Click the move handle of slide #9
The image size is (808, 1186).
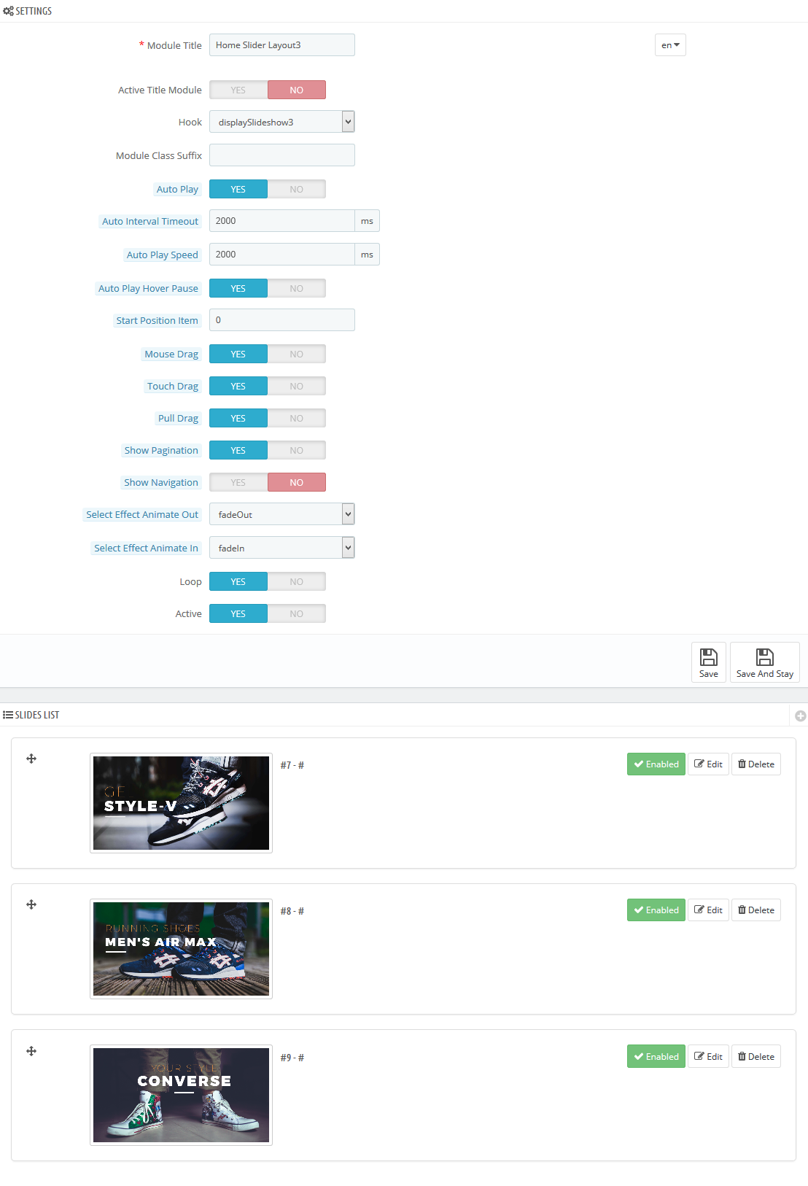(31, 1051)
